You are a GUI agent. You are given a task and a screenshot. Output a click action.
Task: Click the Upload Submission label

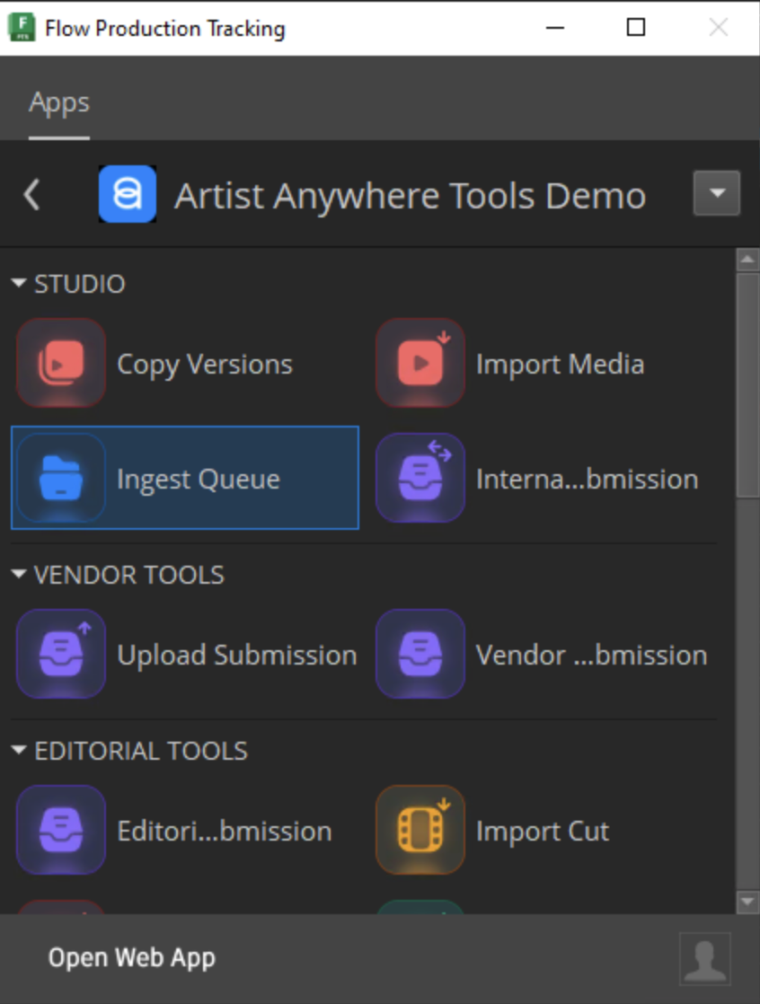pyautogui.click(x=237, y=655)
